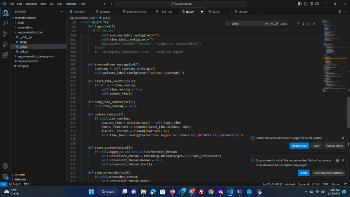Click the Manage gear icon
Image resolution: width=350 pixels, height=197 pixels.
tap(5, 176)
